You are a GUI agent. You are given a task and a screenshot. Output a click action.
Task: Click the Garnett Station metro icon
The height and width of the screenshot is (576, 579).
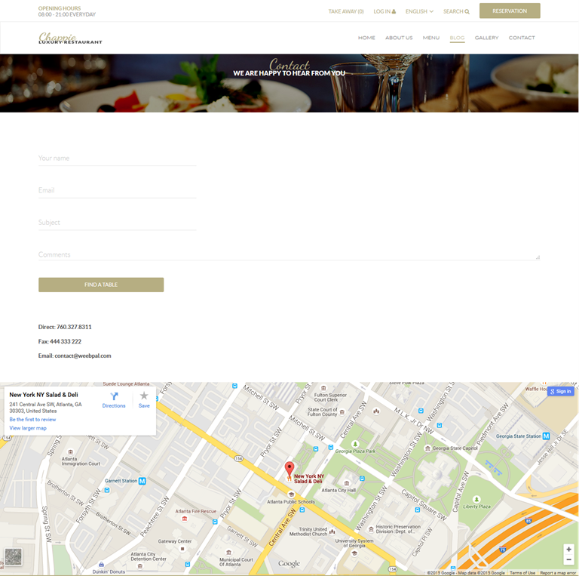coord(142,481)
